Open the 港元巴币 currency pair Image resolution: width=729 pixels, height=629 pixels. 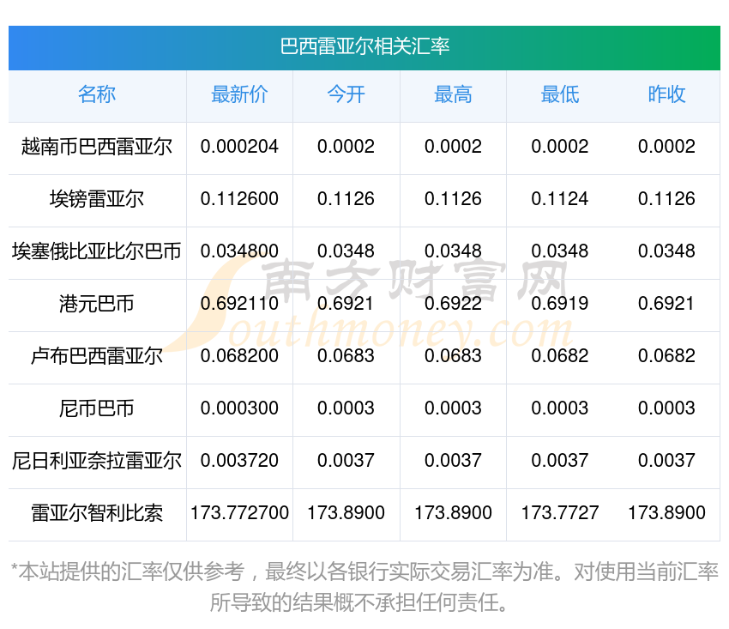click(x=97, y=304)
